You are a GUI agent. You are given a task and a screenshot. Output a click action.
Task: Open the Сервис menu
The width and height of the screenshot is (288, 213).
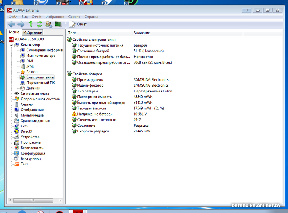tap(74, 17)
